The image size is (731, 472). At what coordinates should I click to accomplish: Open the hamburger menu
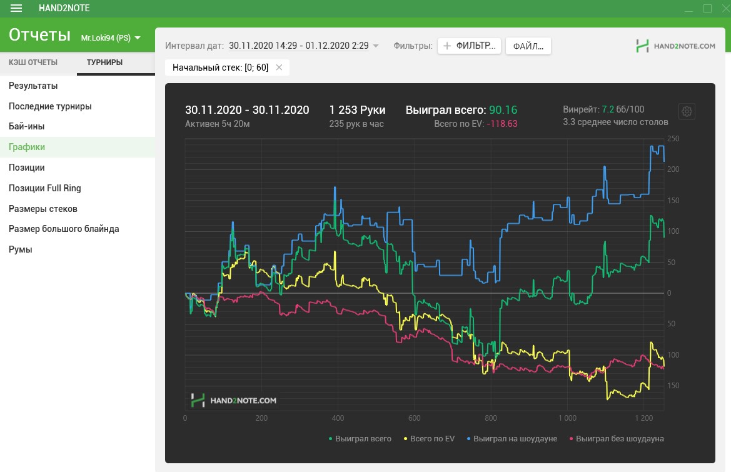click(16, 8)
